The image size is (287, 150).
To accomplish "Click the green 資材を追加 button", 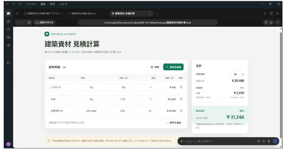I will click(174, 67).
